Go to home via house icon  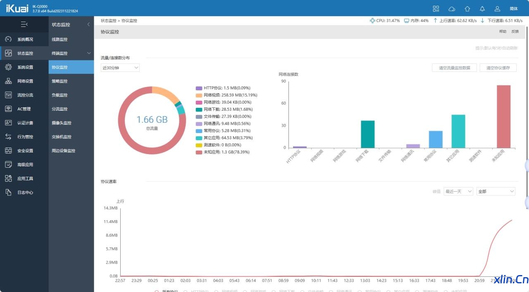tap(467, 9)
